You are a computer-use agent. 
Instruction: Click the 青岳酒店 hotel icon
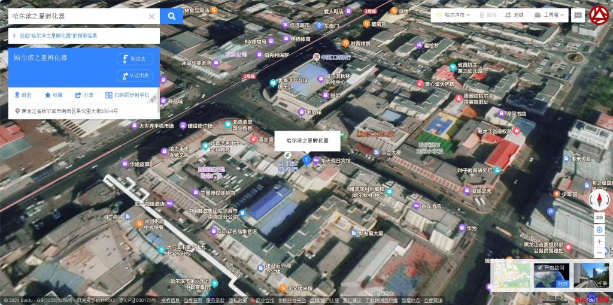click(417, 206)
